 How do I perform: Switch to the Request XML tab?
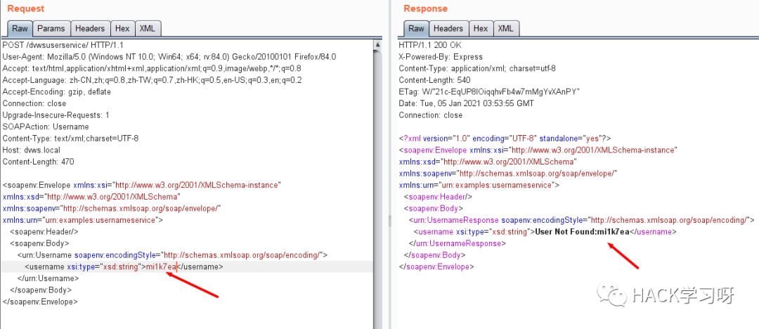147,29
